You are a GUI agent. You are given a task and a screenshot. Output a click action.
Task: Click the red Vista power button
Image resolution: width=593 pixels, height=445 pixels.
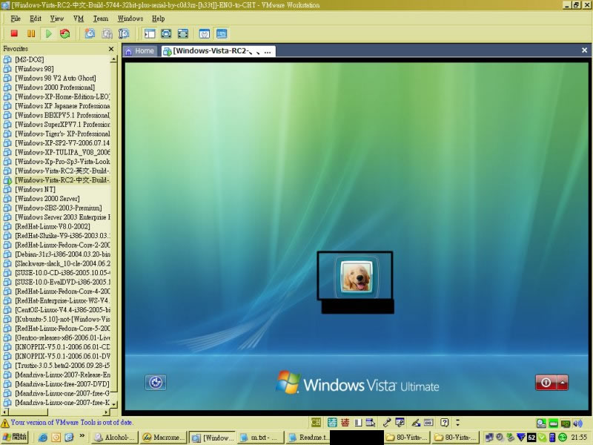tap(546, 383)
